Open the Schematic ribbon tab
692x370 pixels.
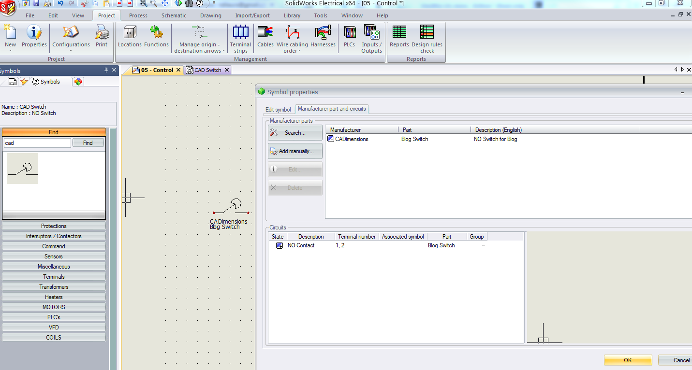pos(174,15)
